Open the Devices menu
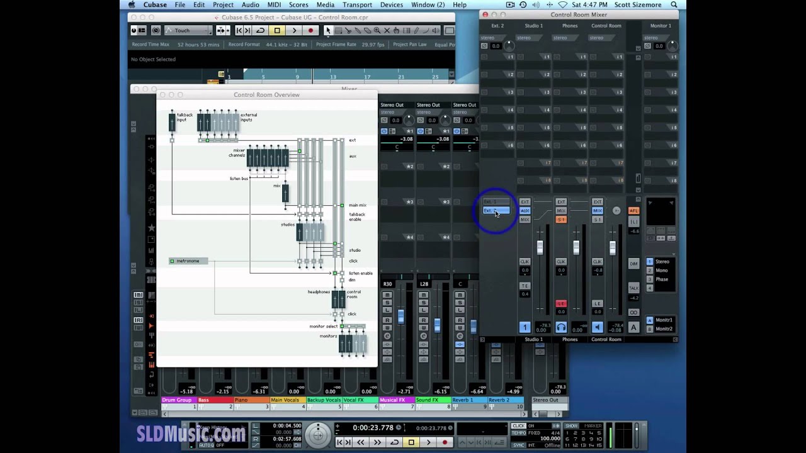Image resolution: width=806 pixels, height=453 pixels. (x=392, y=4)
